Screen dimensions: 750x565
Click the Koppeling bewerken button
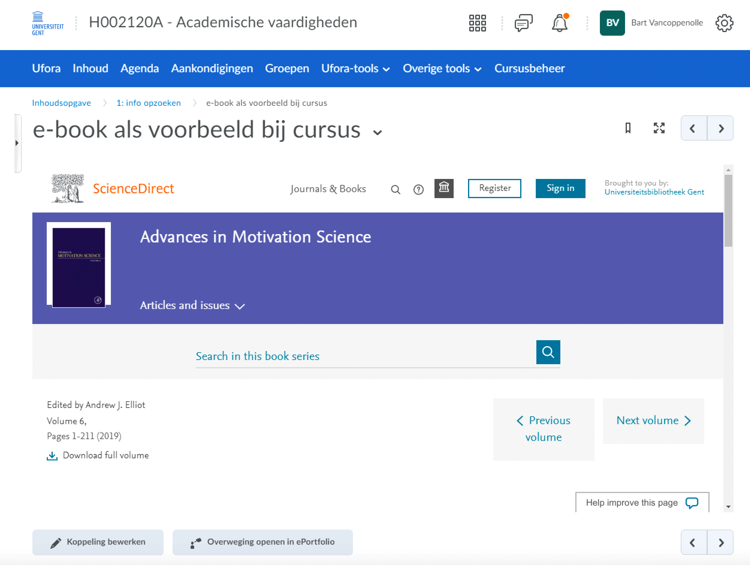click(x=98, y=542)
